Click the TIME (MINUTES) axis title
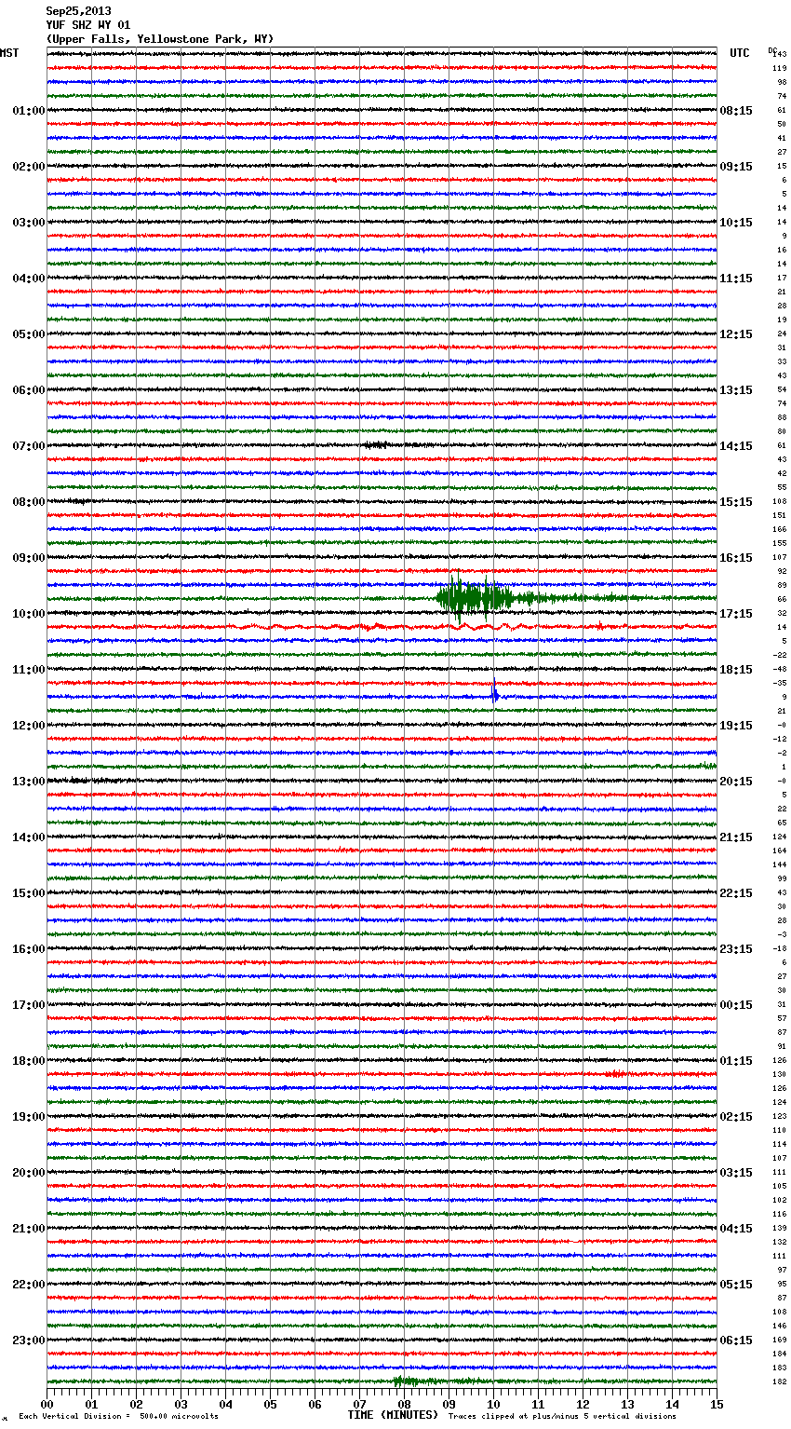 (393, 1415)
